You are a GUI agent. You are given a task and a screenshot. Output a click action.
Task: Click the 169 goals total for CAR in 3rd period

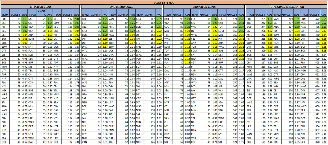pos(232,23)
